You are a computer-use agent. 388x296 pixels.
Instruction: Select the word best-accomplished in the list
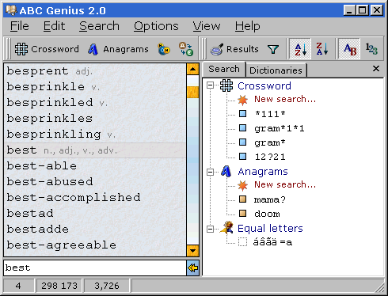(x=74, y=198)
